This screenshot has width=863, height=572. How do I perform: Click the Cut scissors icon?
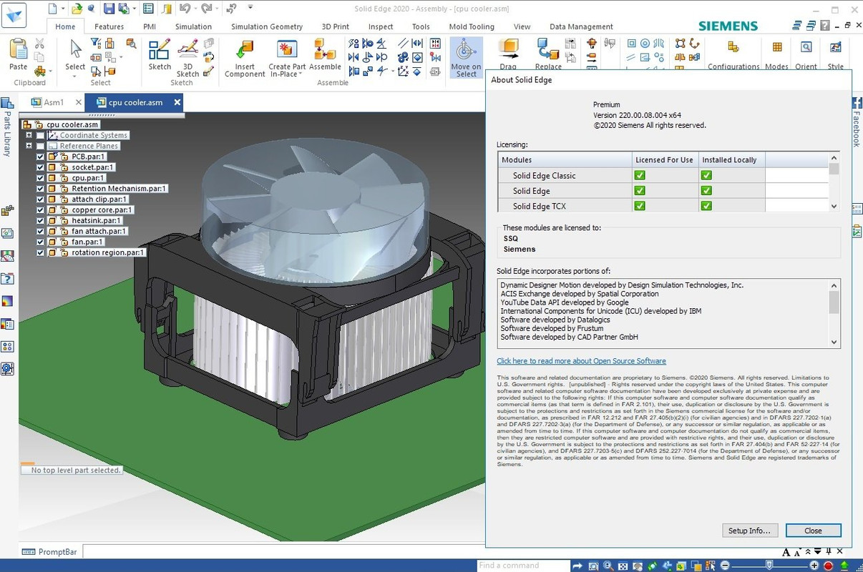click(39, 44)
